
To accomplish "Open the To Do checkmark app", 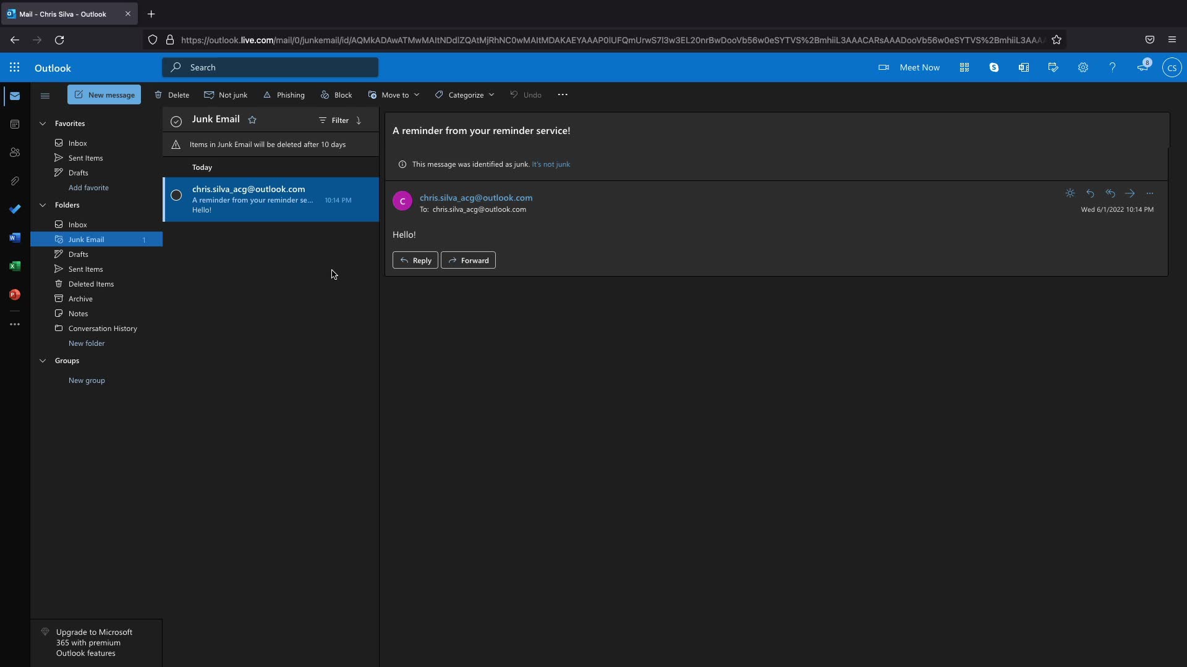I will click(x=15, y=209).
